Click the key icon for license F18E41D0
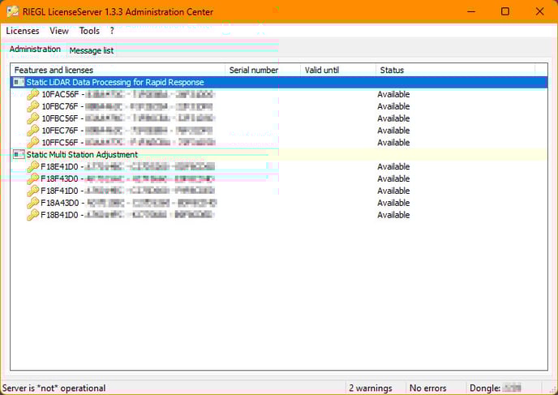The width and height of the screenshot is (558, 395). tap(32, 166)
